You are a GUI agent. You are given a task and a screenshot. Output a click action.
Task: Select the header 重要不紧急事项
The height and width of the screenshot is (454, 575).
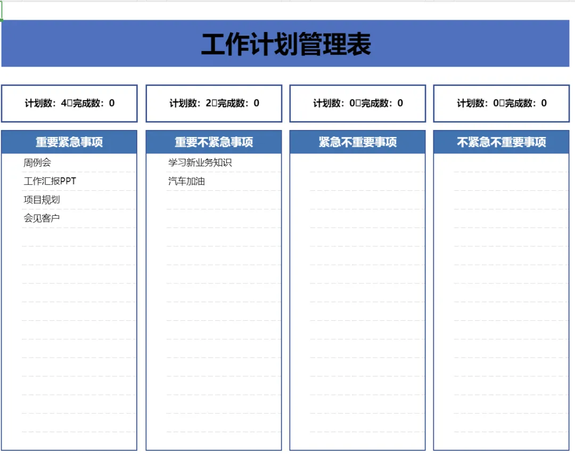pyautogui.click(x=214, y=142)
